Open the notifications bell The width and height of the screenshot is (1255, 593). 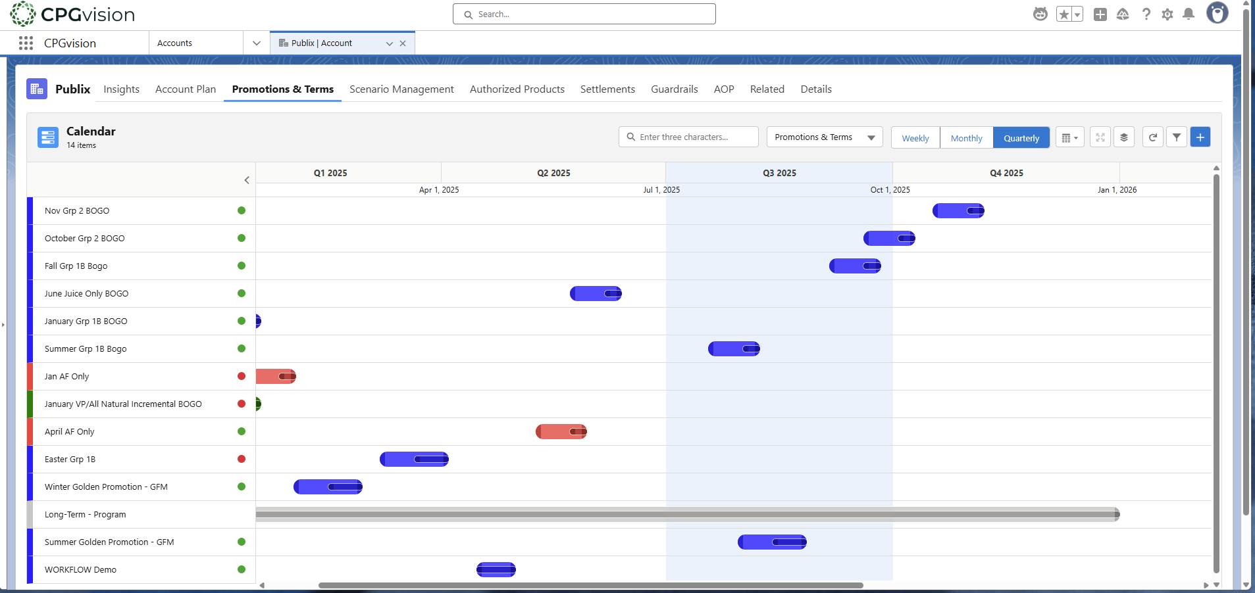[1189, 14]
